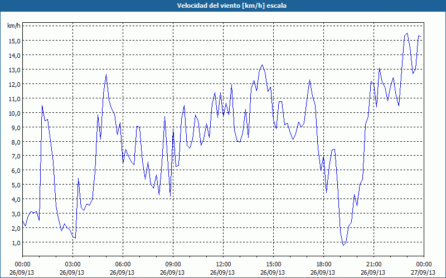The height and width of the screenshot is (278, 446).
Task: Click the date under the 18:00 label
Action: (323, 272)
